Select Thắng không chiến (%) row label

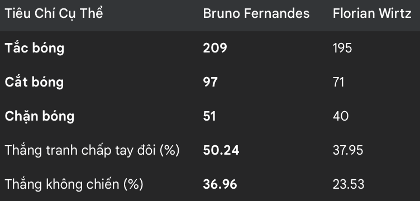[74, 184]
